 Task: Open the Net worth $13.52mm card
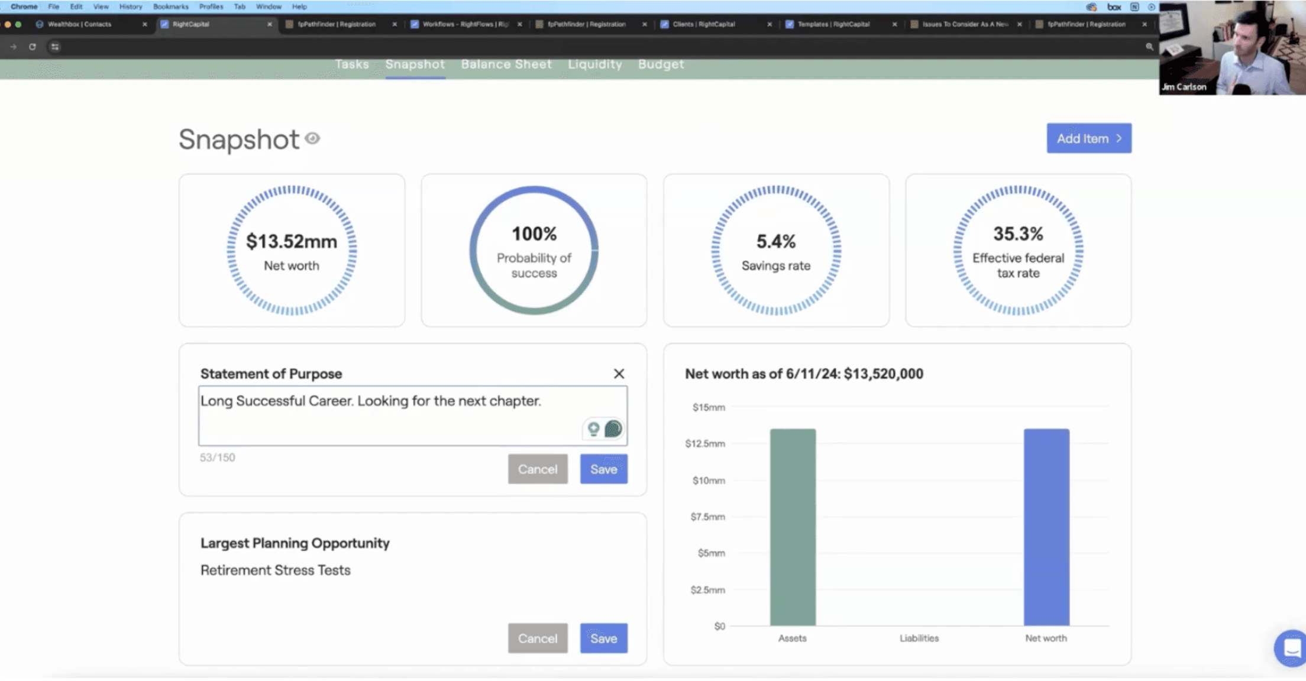point(292,250)
